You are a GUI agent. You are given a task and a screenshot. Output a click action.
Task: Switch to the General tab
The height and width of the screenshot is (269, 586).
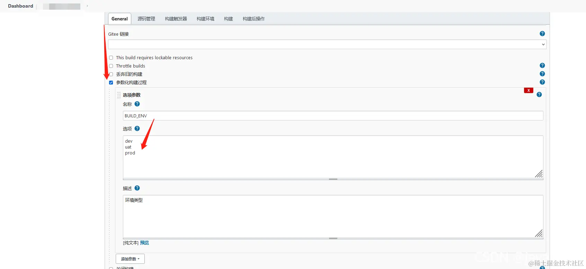(119, 19)
